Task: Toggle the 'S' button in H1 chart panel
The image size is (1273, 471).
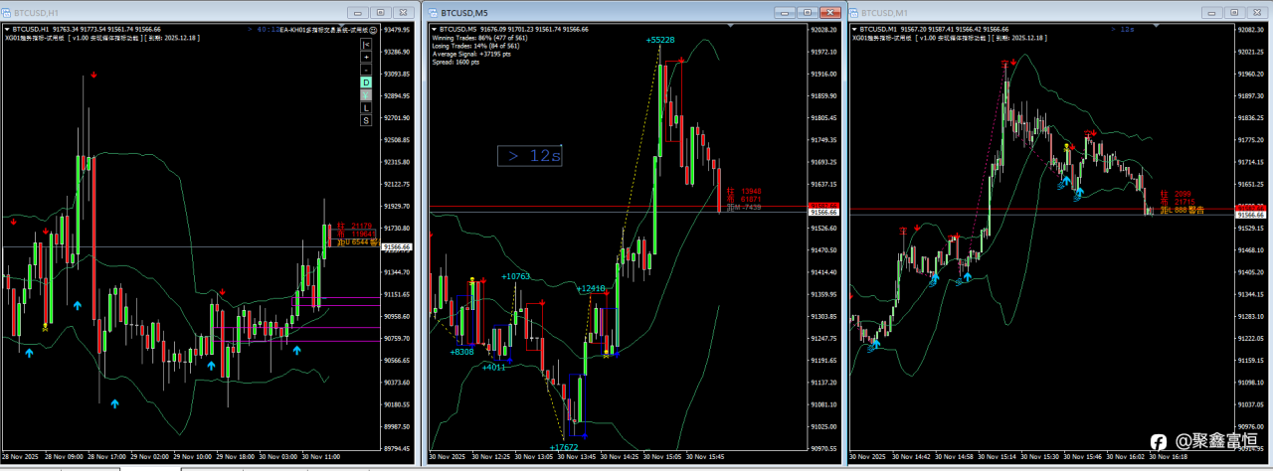Action: click(x=366, y=120)
